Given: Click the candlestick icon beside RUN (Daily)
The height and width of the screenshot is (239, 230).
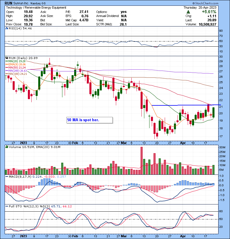Looking at the screenshot, I should point(7,58).
